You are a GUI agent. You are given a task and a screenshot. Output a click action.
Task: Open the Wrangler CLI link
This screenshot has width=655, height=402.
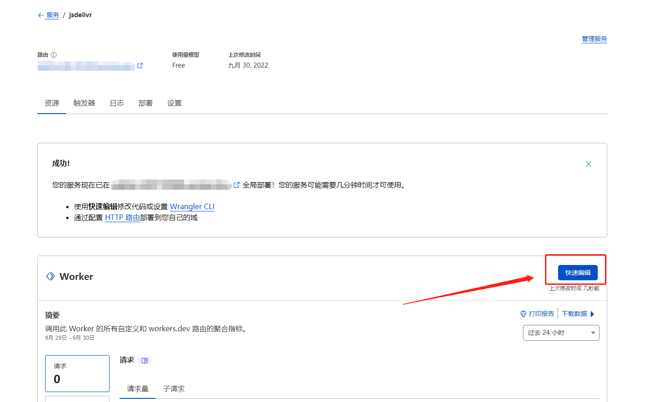coord(192,206)
